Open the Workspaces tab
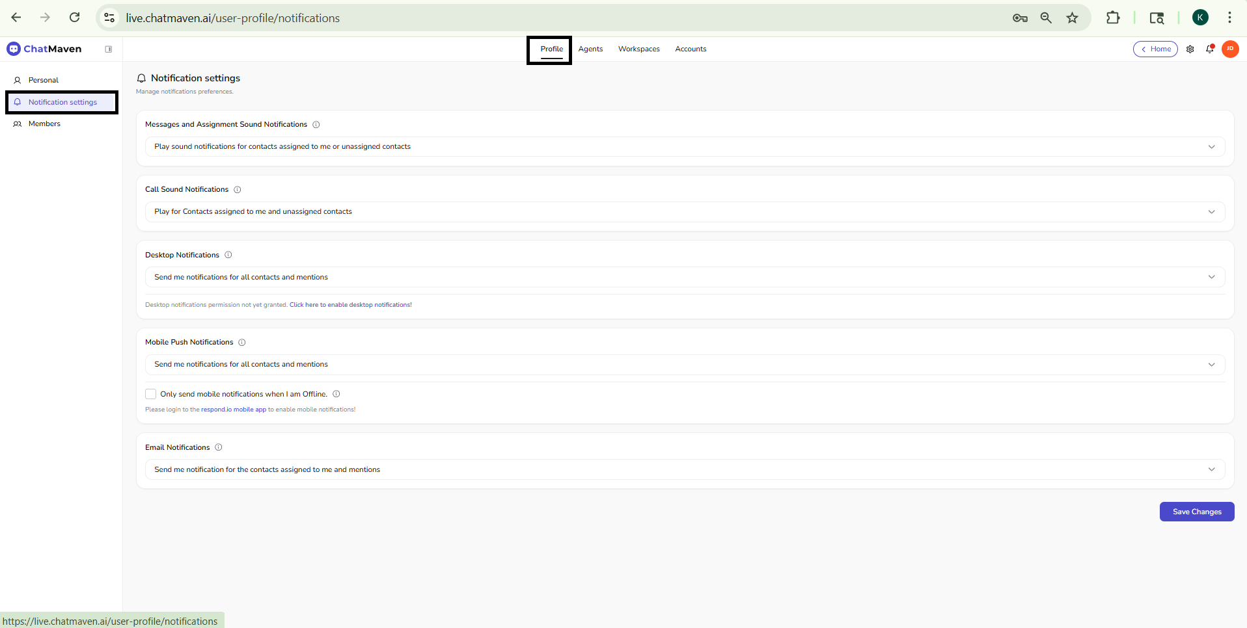Image resolution: width=1247 pixels, height=628 pixels. [638, 49]
